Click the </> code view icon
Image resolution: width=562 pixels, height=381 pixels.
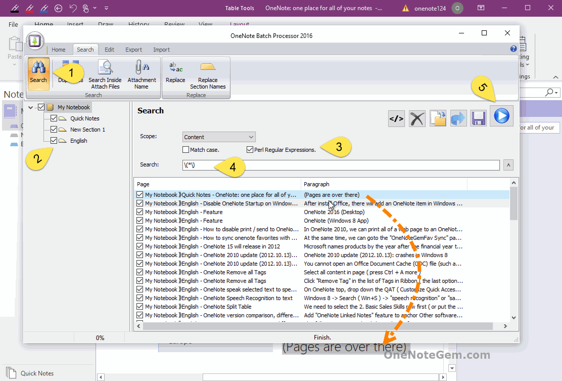coord(396,118)
